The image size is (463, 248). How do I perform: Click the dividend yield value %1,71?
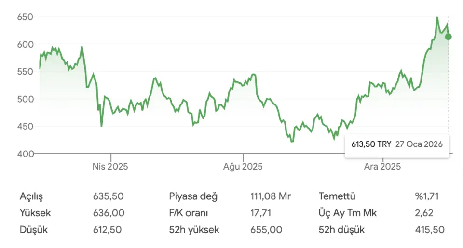[x=426, y=196]
